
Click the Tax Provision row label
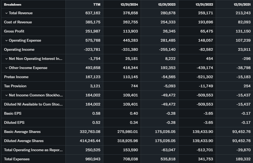tap(15, 86)
